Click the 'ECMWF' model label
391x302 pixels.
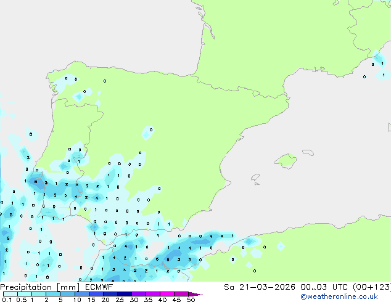point(99,287)
